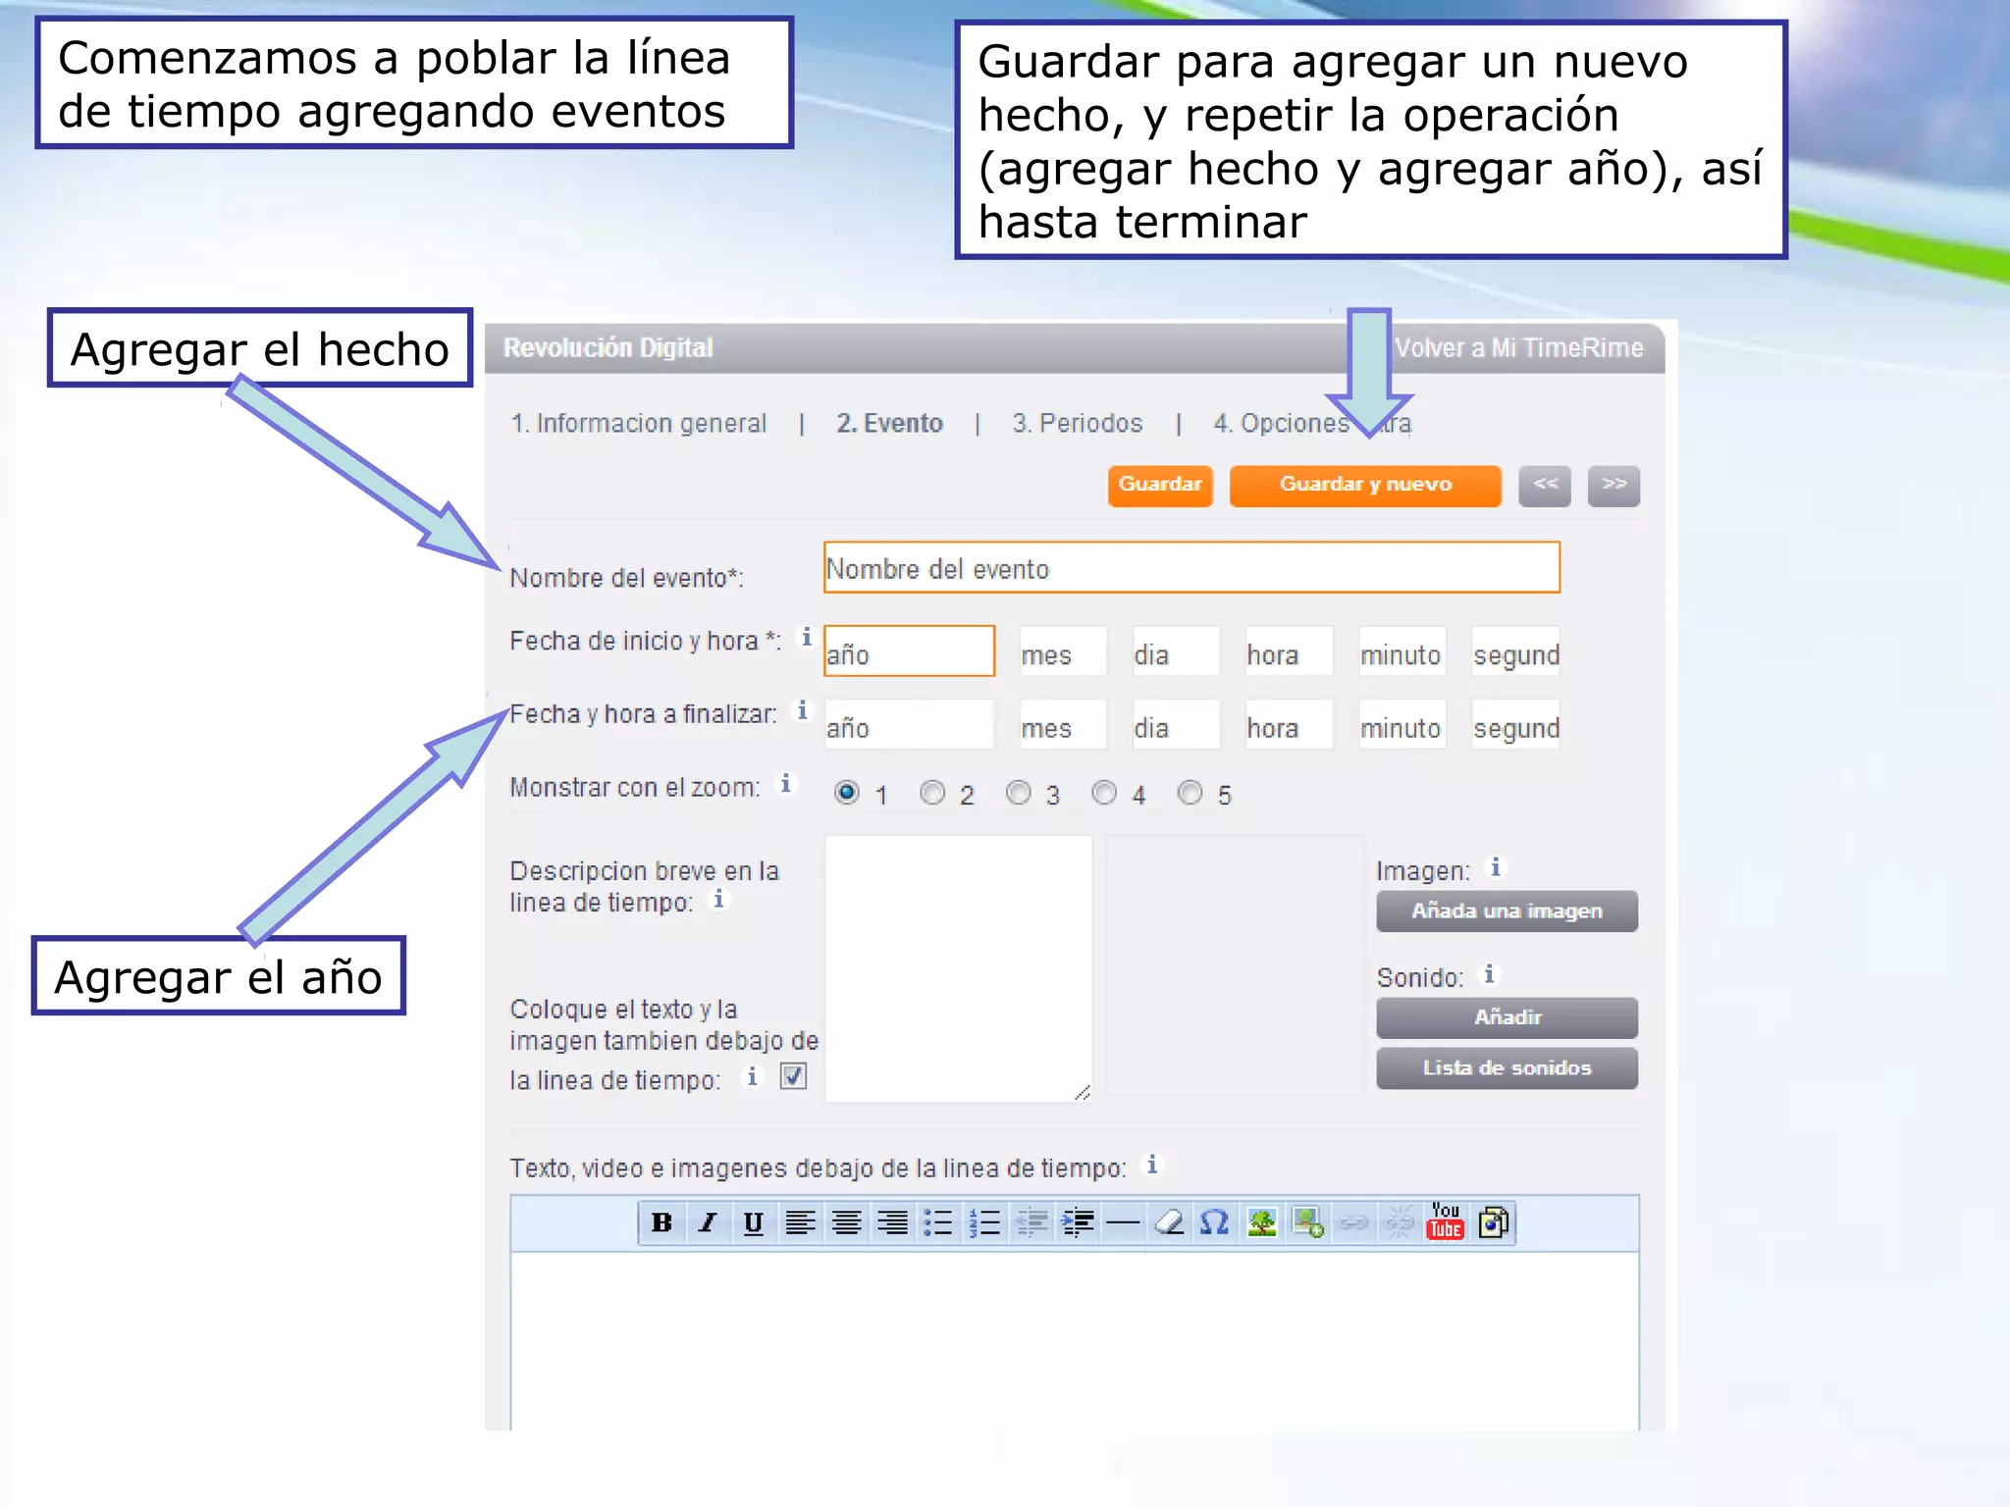Go to previous event with << button
The image size is (2010, 1507).
[x=1545, y=486]
